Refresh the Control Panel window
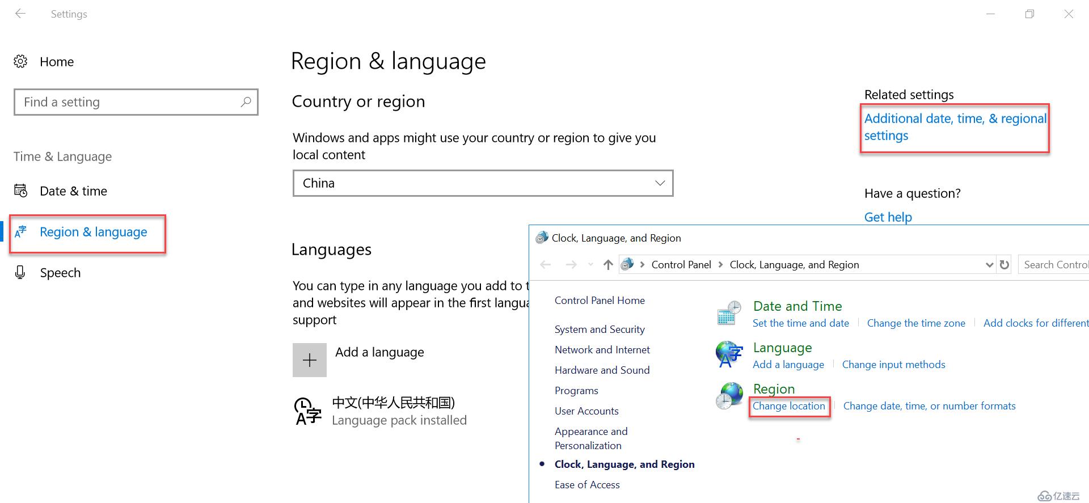 tap(1004, 265)
